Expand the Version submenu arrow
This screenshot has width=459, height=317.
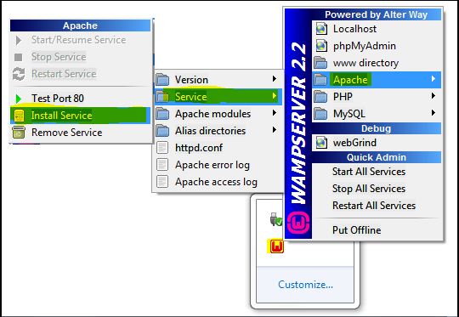275,78
